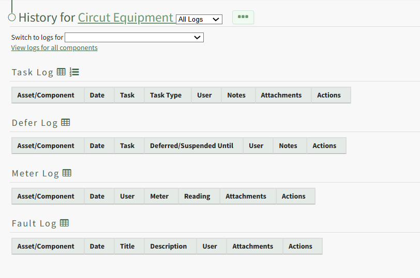
Task: Open the Circut Equipment asset link
Action: pyautogui.click(x=126, y=18)
